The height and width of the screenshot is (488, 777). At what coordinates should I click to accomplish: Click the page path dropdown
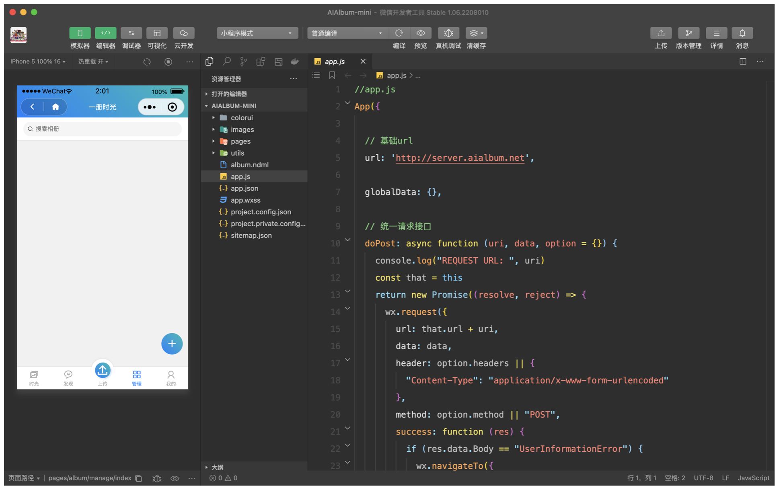click(x=24, y=478)
